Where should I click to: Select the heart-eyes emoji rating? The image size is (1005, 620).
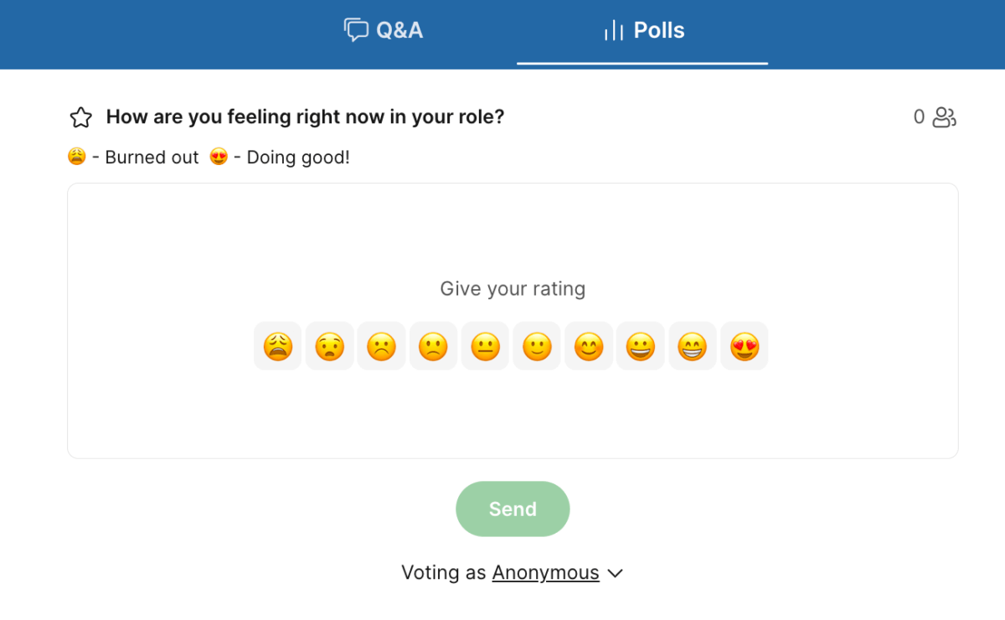[x=744, y=346]
